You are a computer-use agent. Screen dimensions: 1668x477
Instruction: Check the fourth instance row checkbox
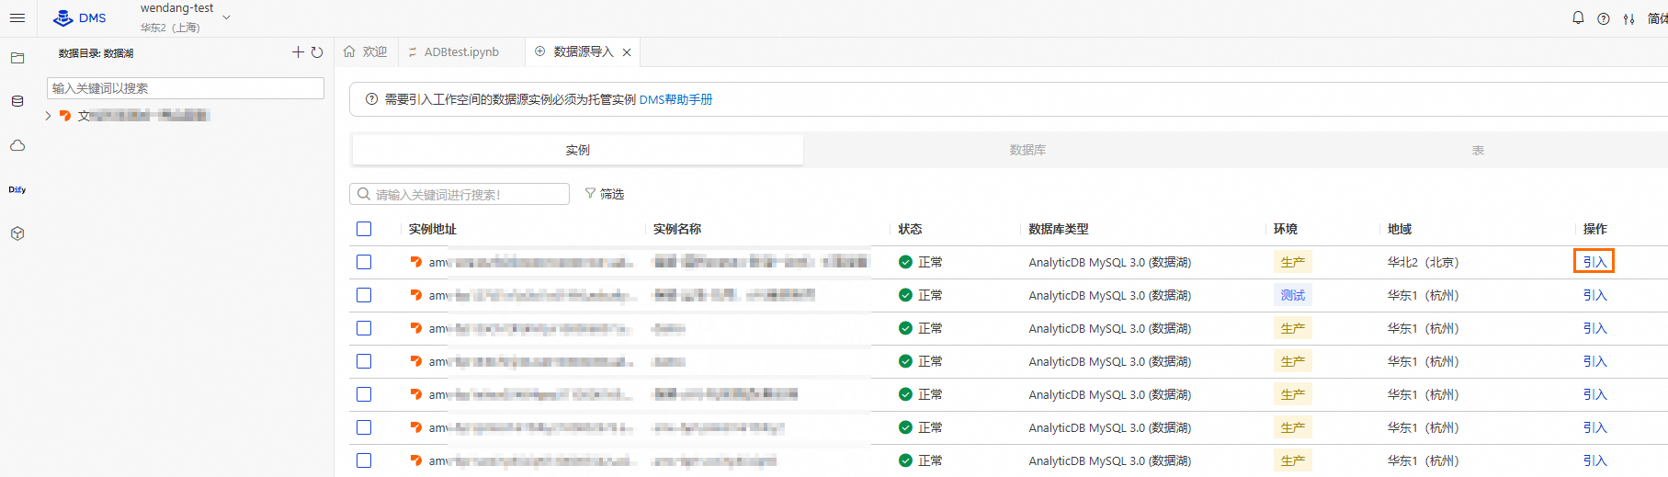point(364,361)
